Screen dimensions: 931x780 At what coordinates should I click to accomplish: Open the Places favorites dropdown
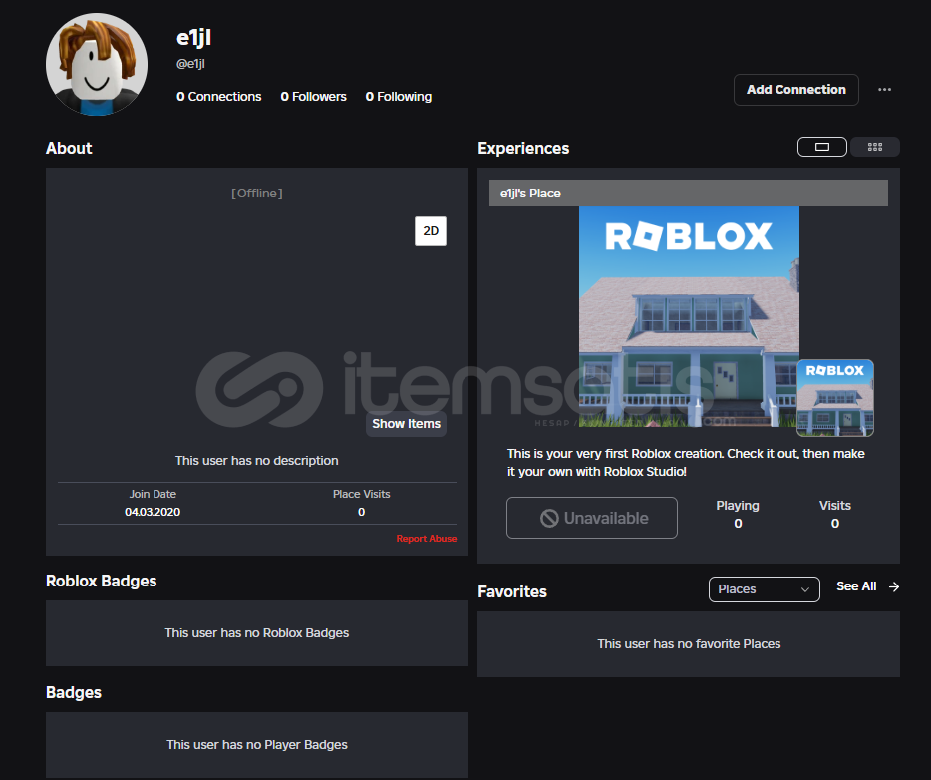pyautogui.click(x=765, y=589)
